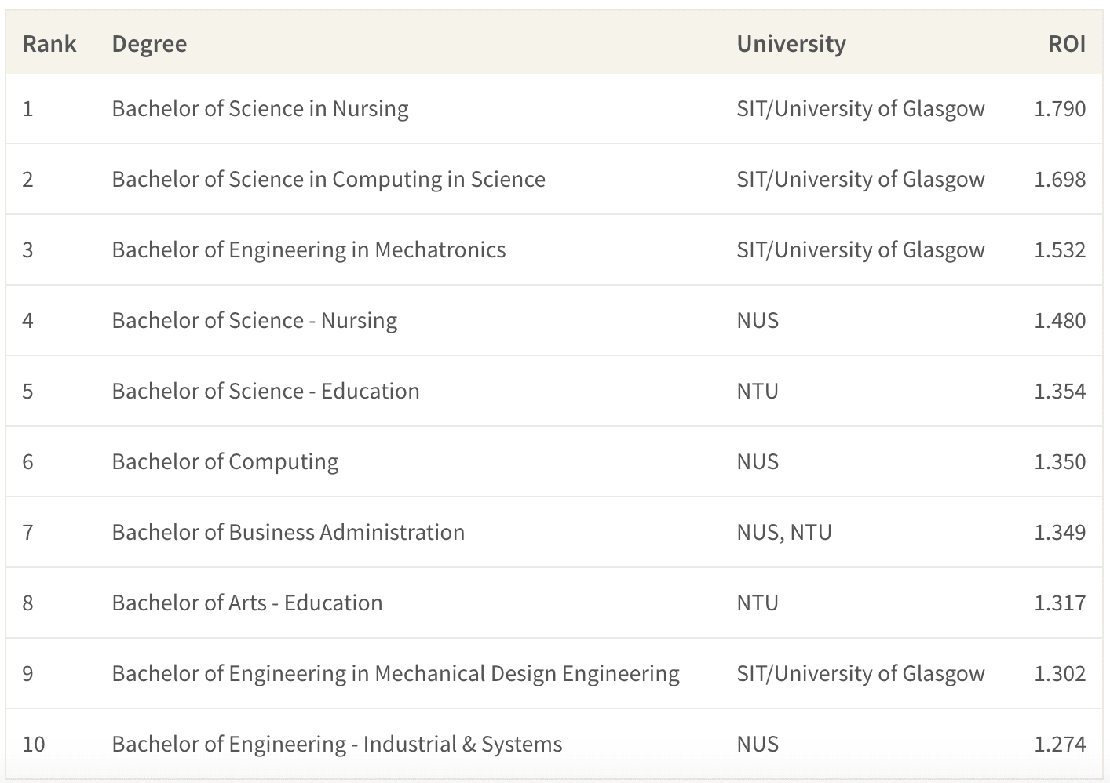Click the ROI value 1.790
Screen dimensions: 1110x783
coord(1060,108)
